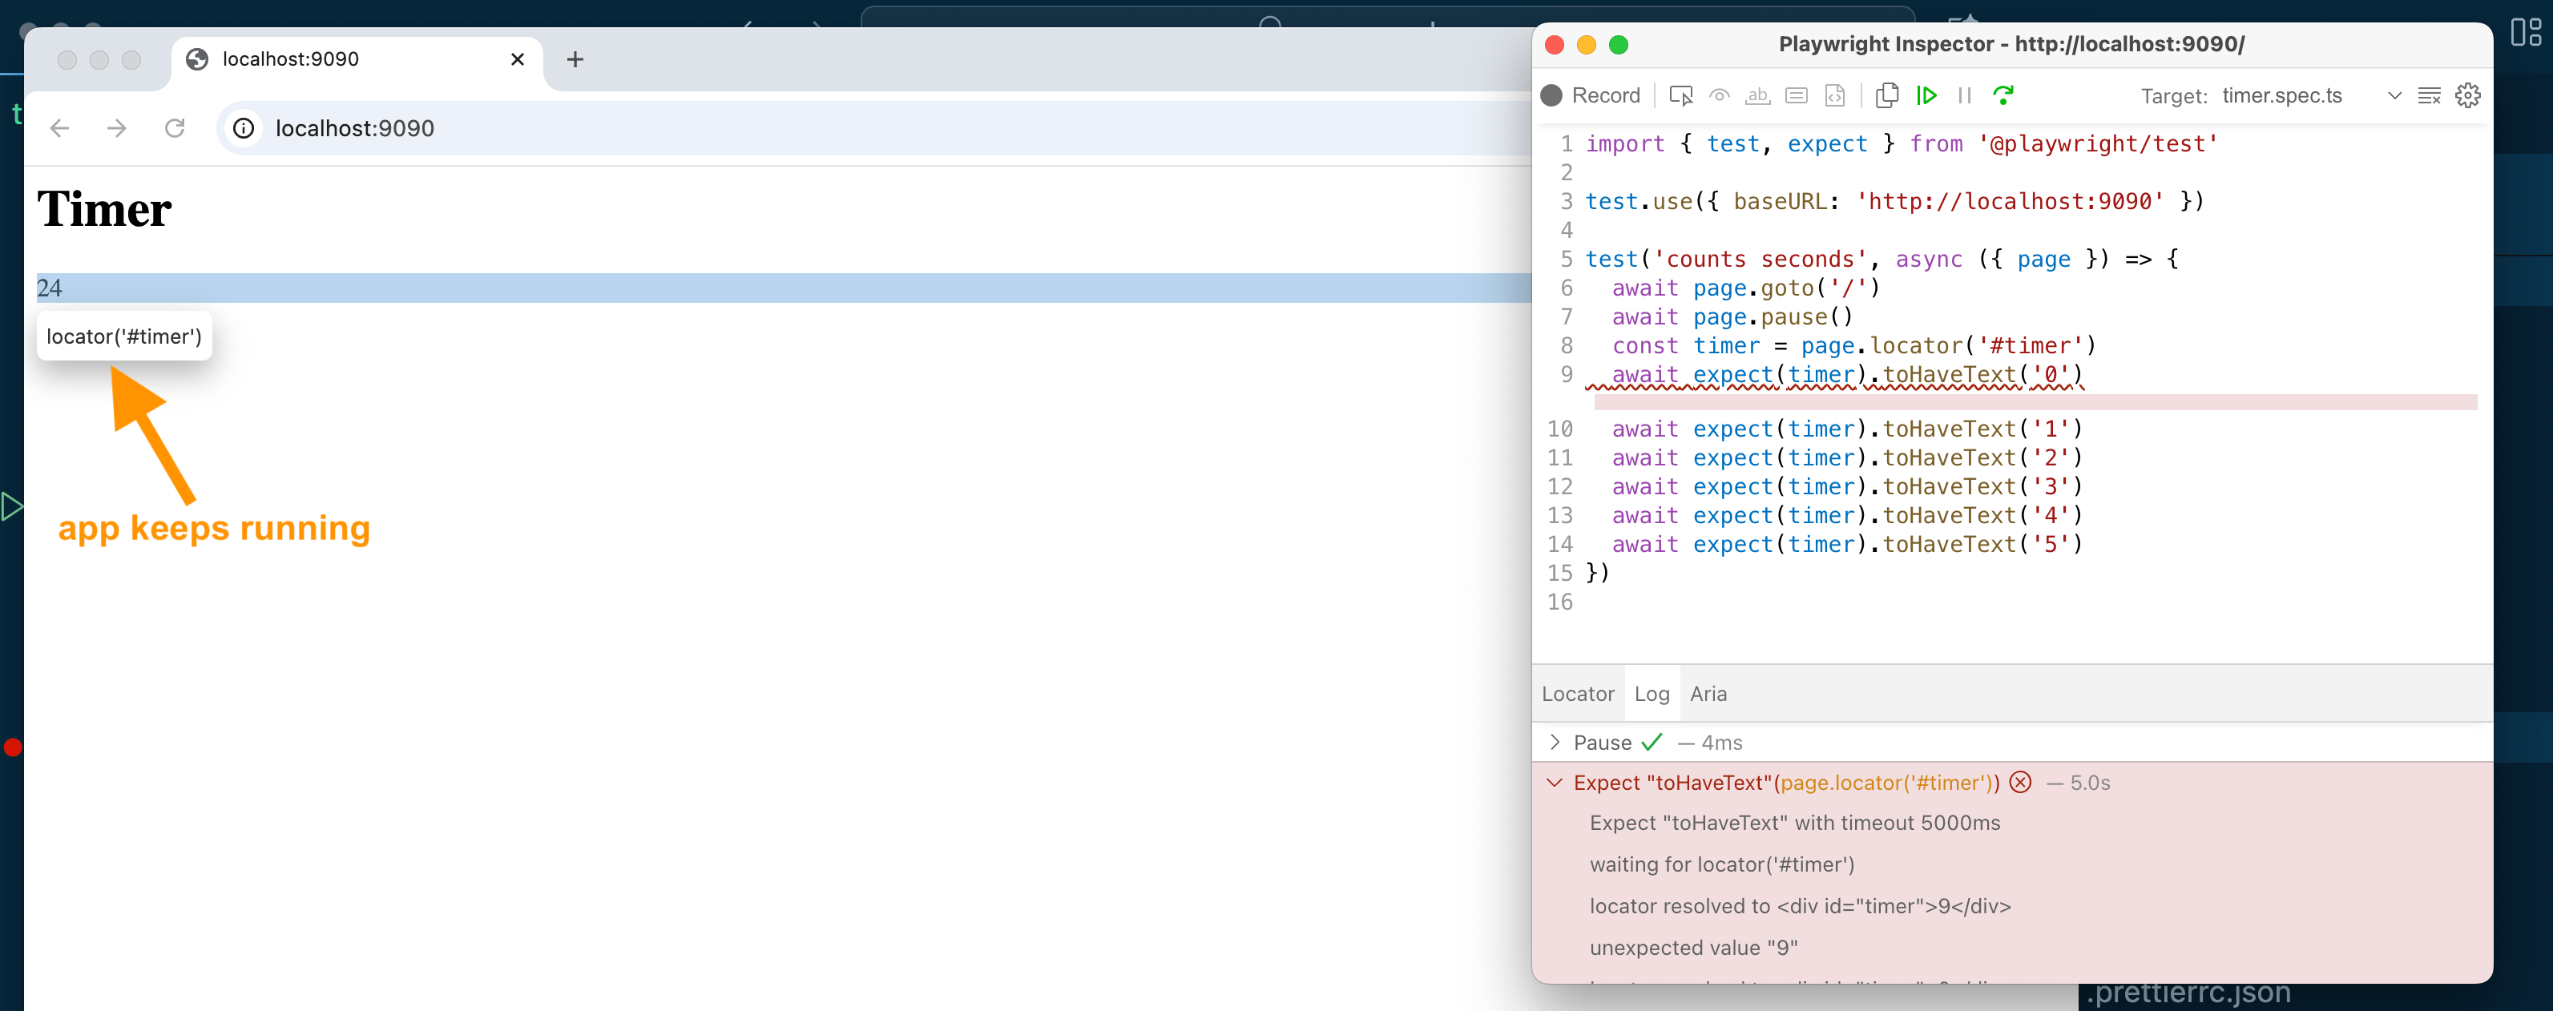Image resolution: width=2553 pixels, height=1011 pixels.
Task: Copy the script with the copy icon
Action: click(x=1887, y=95)
